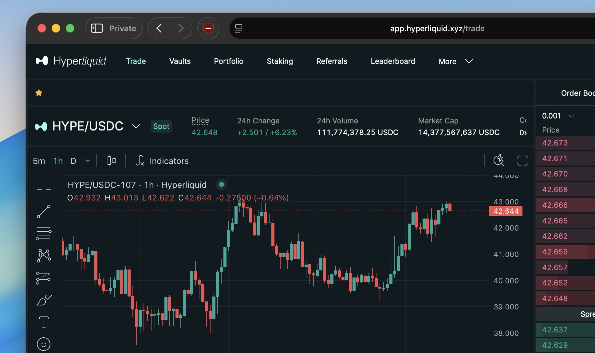Image resolution: width=595 pixels, height=353 pixels.
Task: Expand the HYPE/USDC pair selector
Action: click(136, 126)
